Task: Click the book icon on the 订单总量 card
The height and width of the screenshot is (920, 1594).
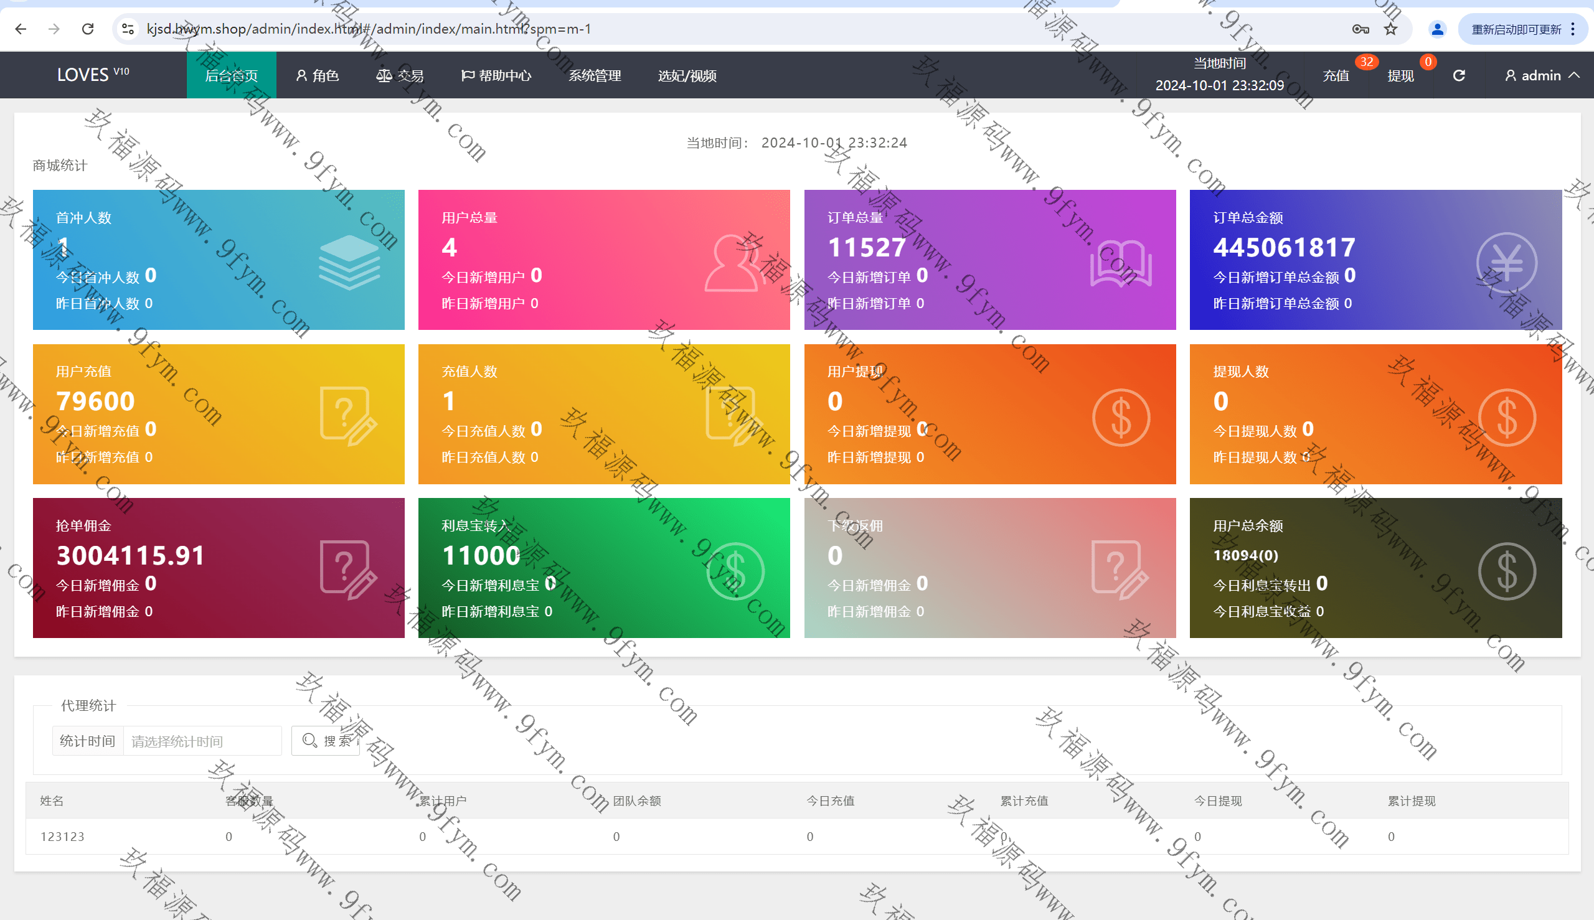Action: click(1120, 262)
